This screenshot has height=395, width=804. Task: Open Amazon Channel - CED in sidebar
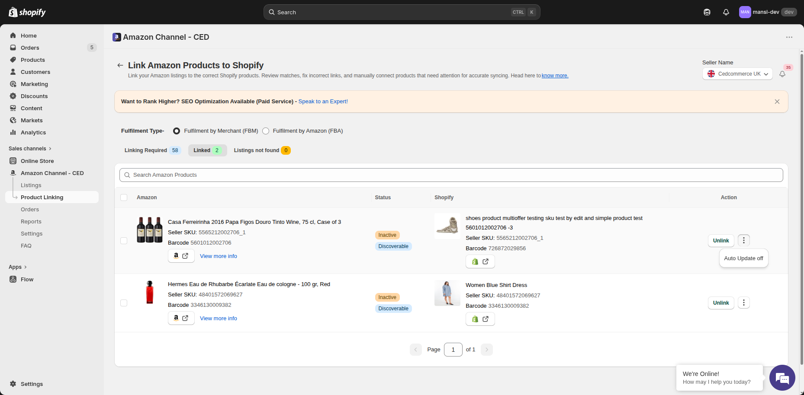click(x=52, y=173)
